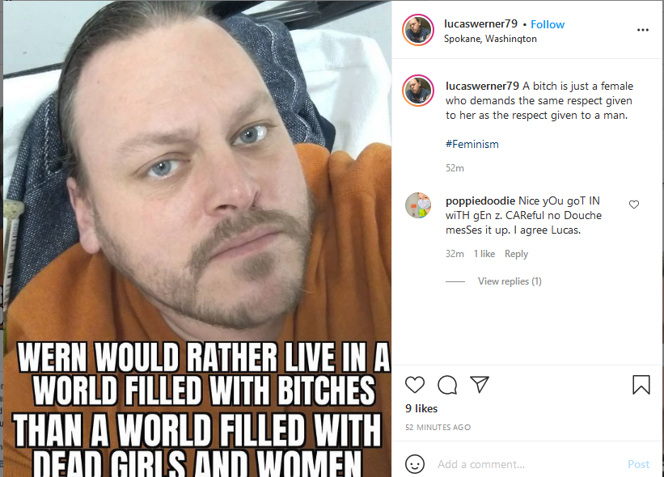Open the 9 likes list
The image size is (664, 477).
[421, 408]
